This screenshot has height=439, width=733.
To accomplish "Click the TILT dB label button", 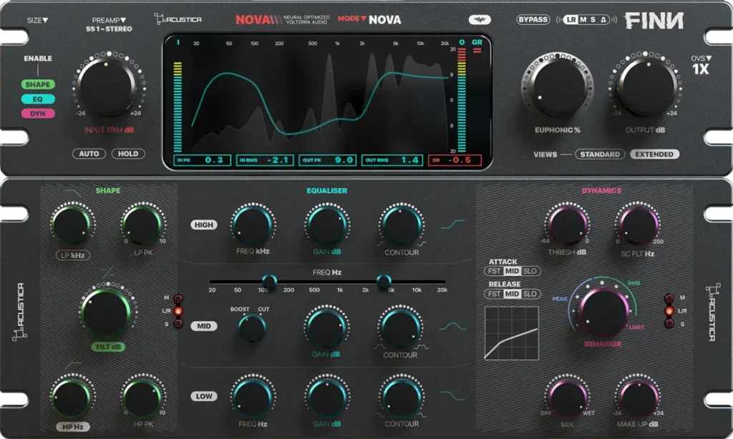I will 108,347.
